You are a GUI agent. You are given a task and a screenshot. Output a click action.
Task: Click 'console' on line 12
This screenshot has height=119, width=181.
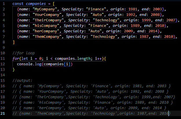[x=25, y=64]
